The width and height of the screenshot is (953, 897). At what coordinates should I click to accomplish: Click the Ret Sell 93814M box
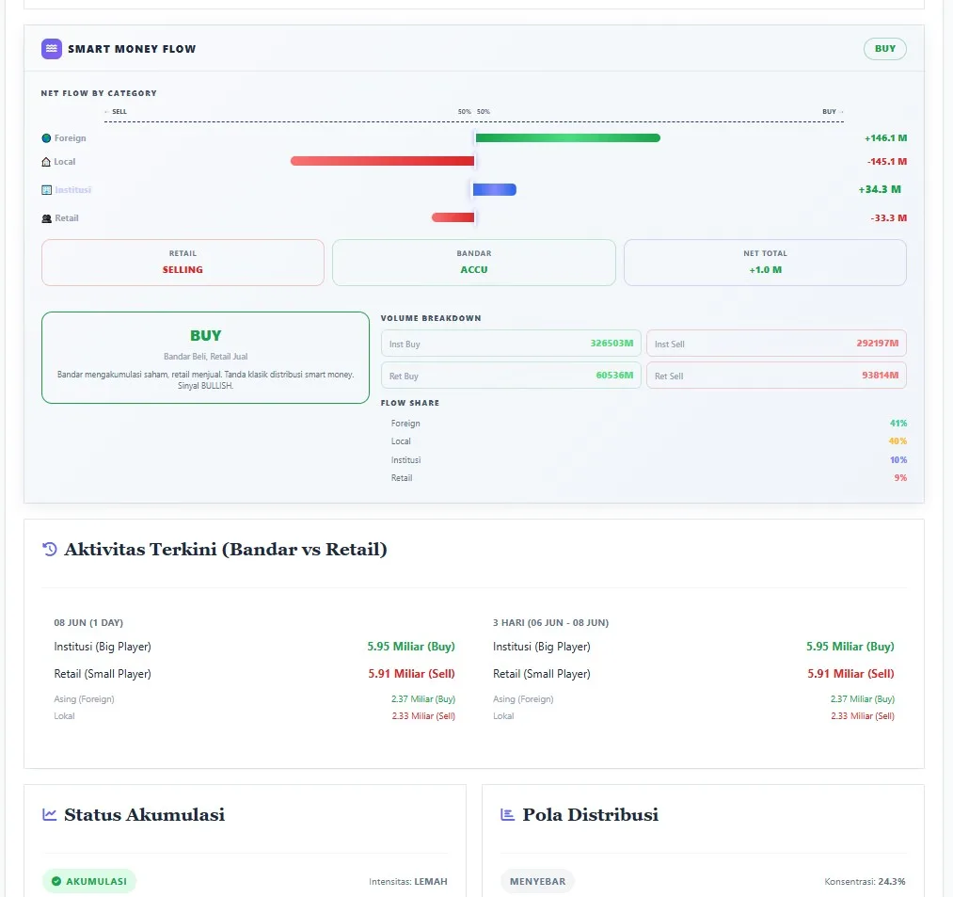(776, 376)
